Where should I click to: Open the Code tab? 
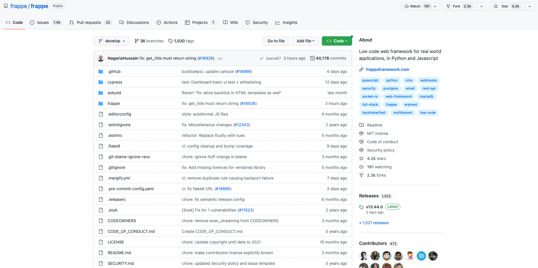click(14, 22)
